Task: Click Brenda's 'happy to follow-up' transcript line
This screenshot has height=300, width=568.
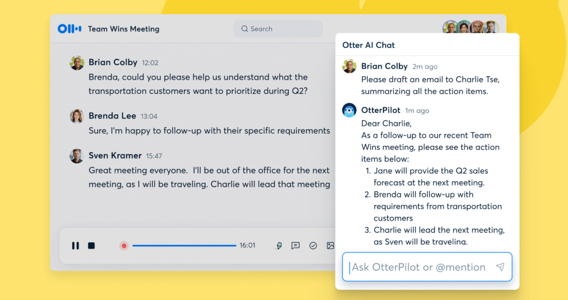Action: click(209, 131)
